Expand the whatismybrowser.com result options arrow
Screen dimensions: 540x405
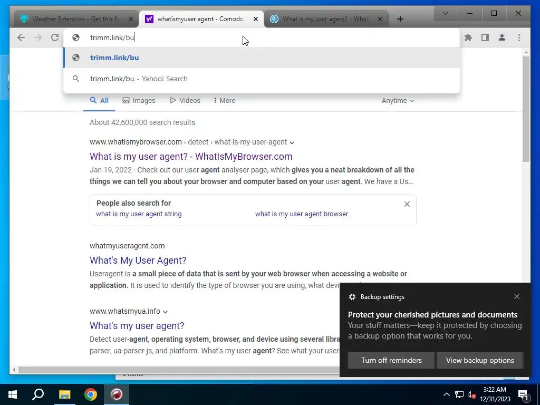point(292,142)
